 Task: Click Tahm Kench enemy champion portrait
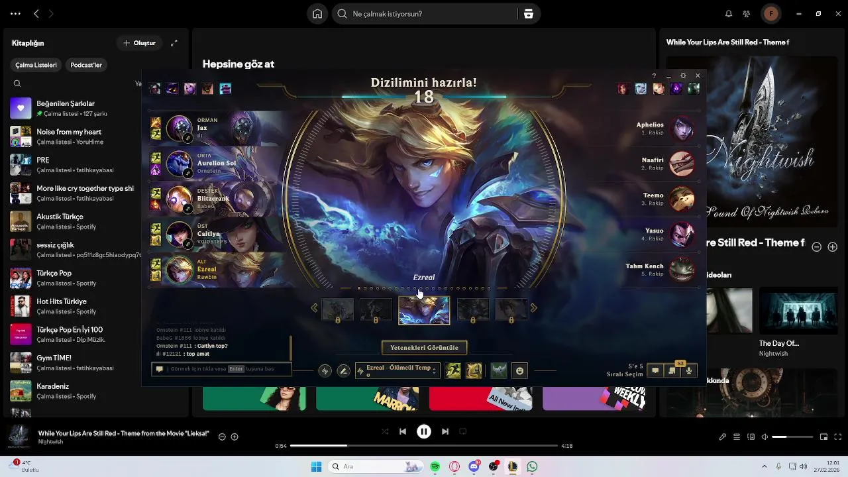pyautogui.click(x=682, y=270)
